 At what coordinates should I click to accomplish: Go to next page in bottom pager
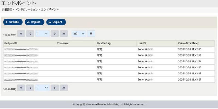coord(55,88)
